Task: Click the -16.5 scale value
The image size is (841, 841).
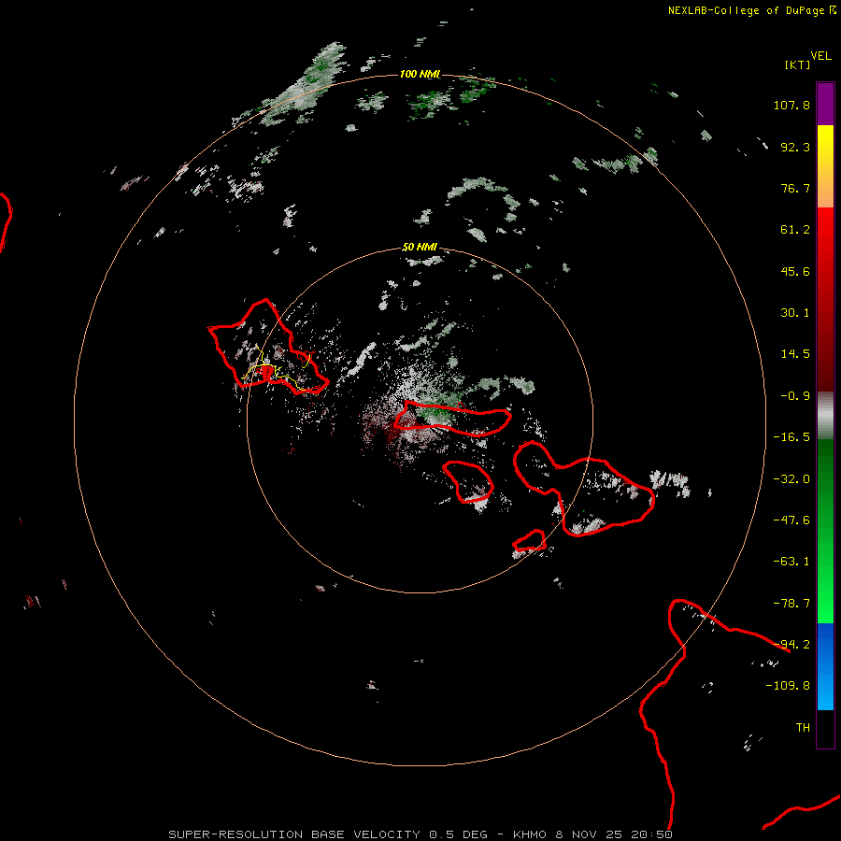Action: pyautogui.click(x=791, y=437)
